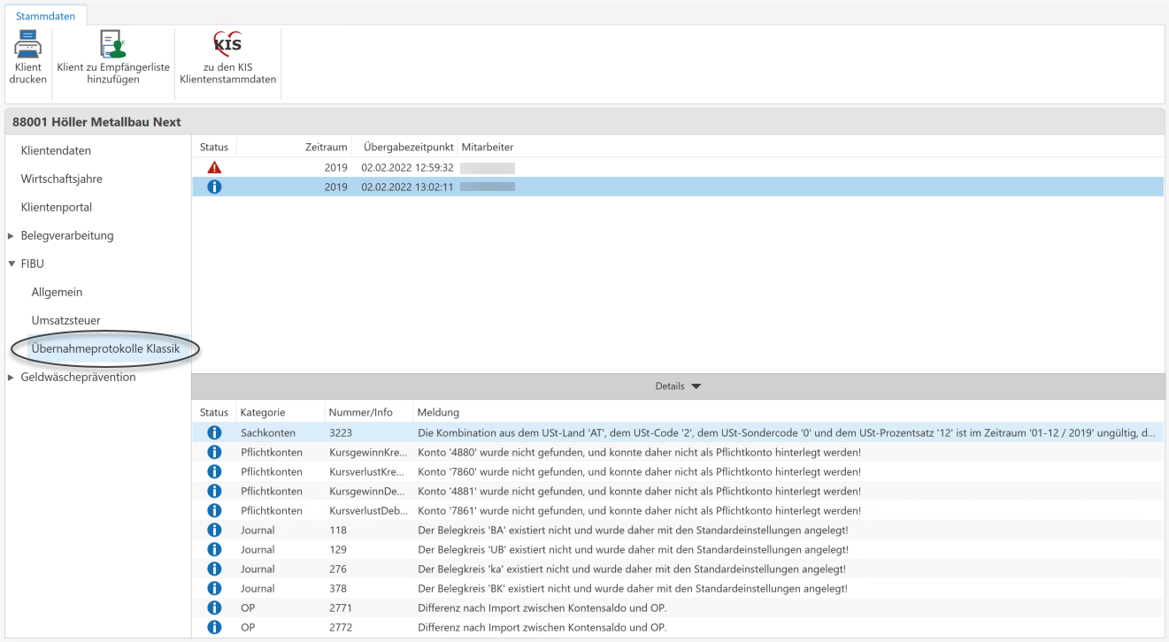Viewport: 1169px width, 642px height.
Task: Expand the Geldwäscheprävention tree node
Action: tap(11, 378)
